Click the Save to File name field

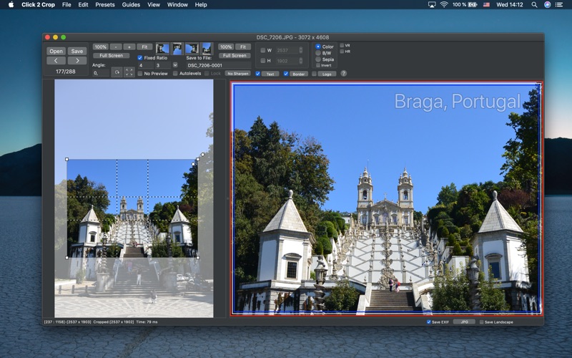[x=219, y=65]
